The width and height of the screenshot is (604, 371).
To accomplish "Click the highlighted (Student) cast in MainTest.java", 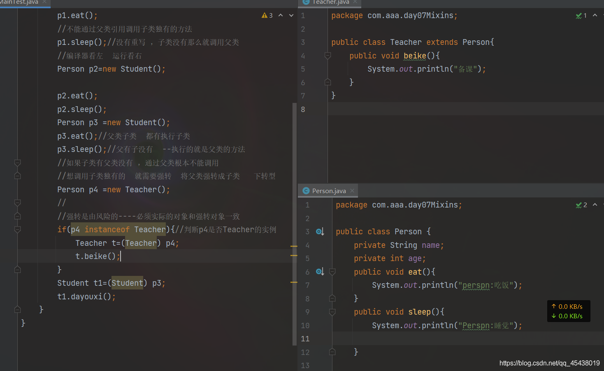I will (x=127, y=283).
